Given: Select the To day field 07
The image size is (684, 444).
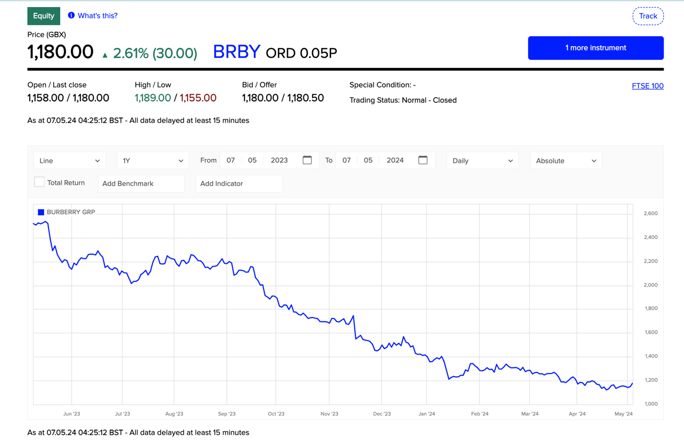Looking at the screenshot, I should pyautogui.click(x=347, y=160).
